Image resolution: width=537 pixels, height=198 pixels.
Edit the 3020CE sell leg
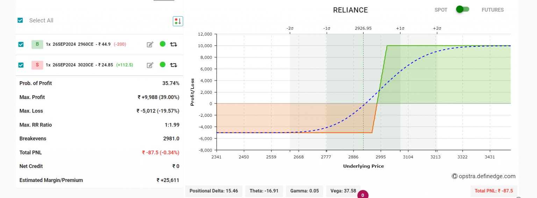(150, 65)
